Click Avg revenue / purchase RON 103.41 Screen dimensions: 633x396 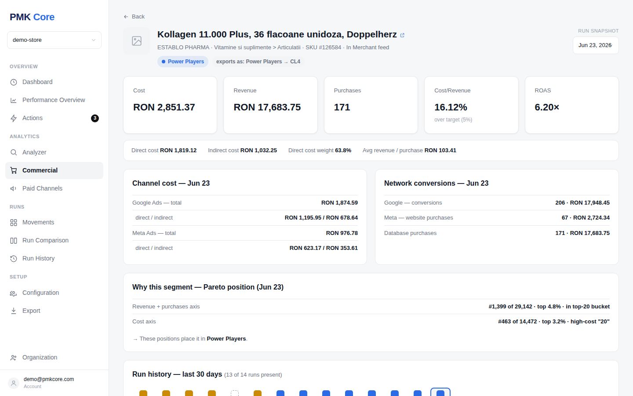(x=409, y=150)
